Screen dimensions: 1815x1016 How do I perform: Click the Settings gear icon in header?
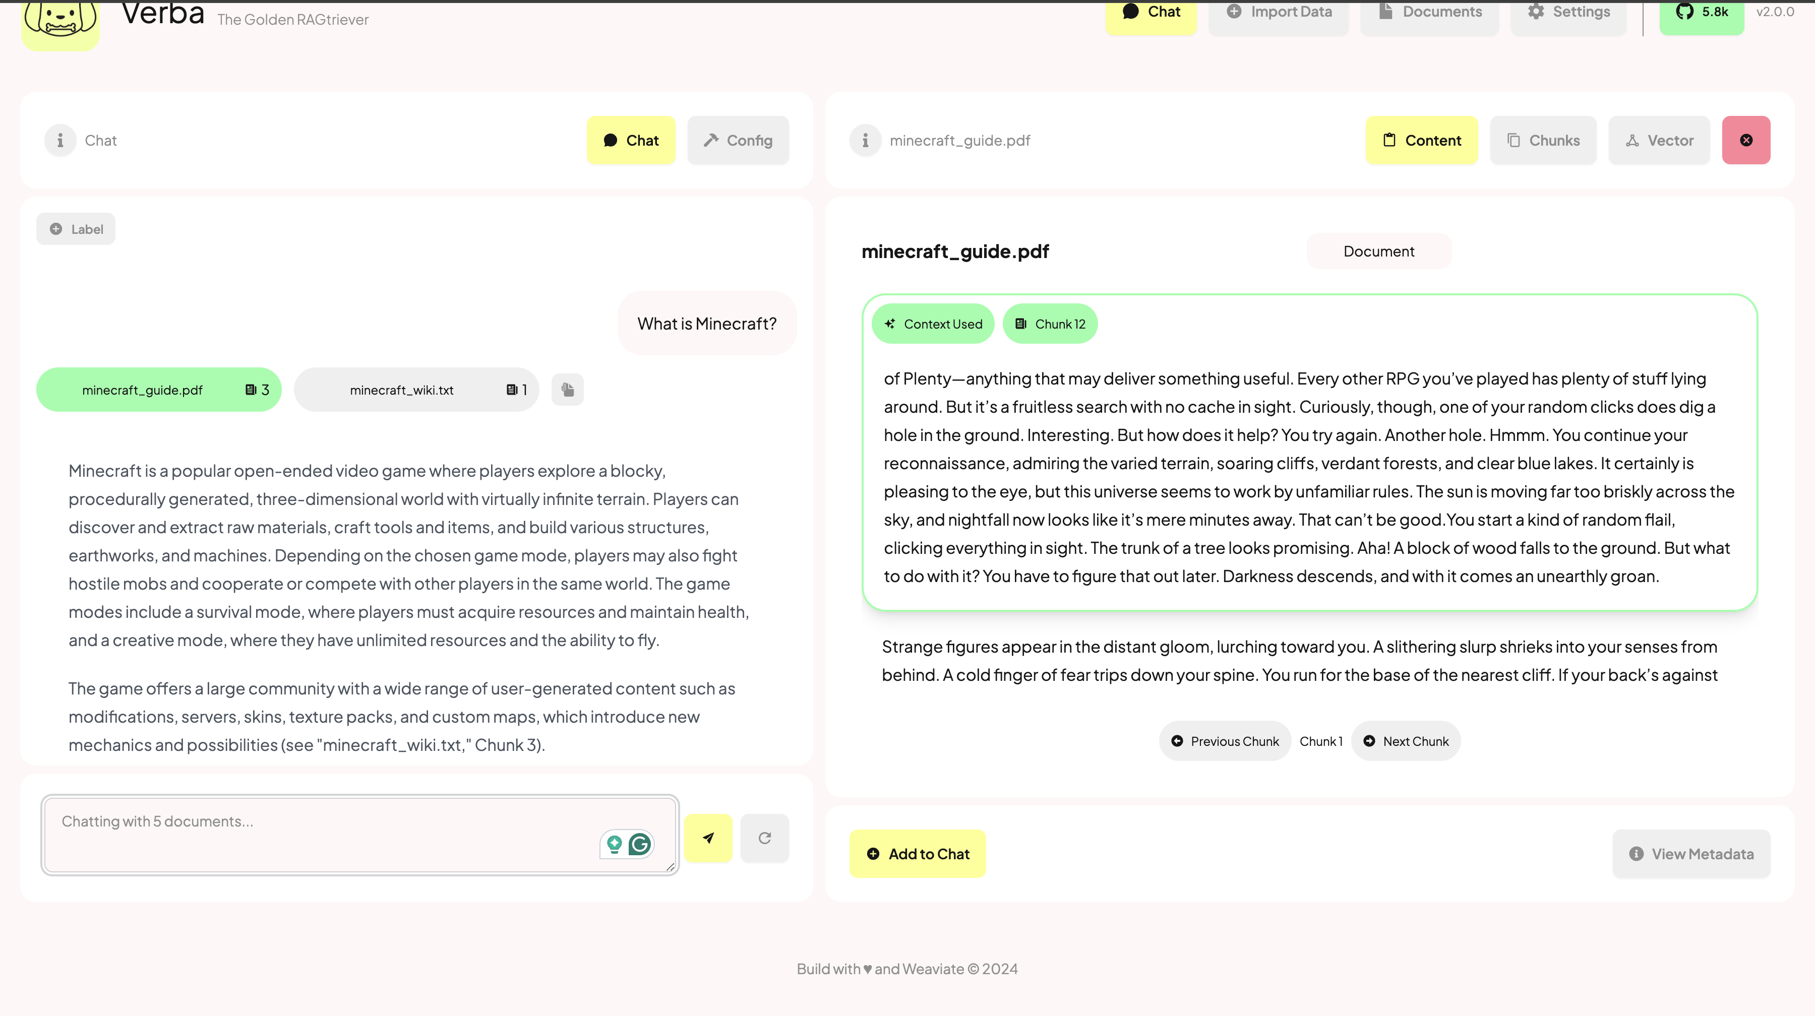point(1535,11)
